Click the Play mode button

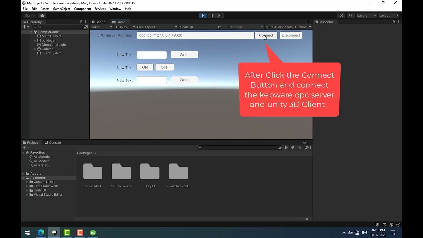click(203, 15)
